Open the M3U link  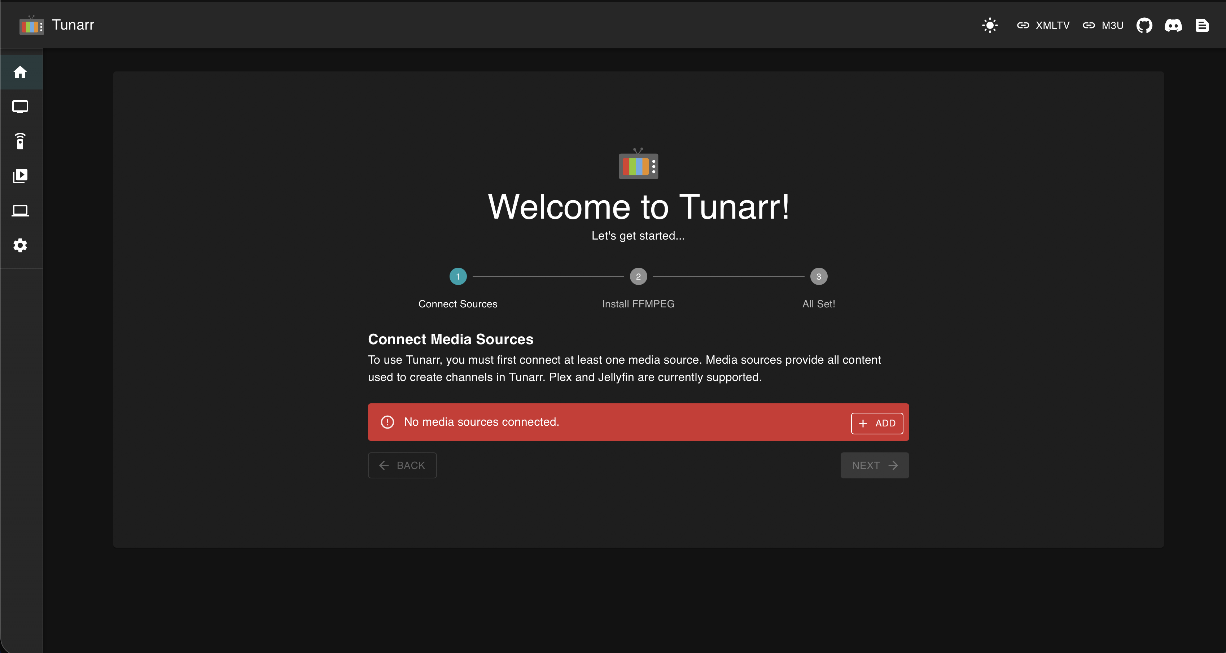[1103, 25]
